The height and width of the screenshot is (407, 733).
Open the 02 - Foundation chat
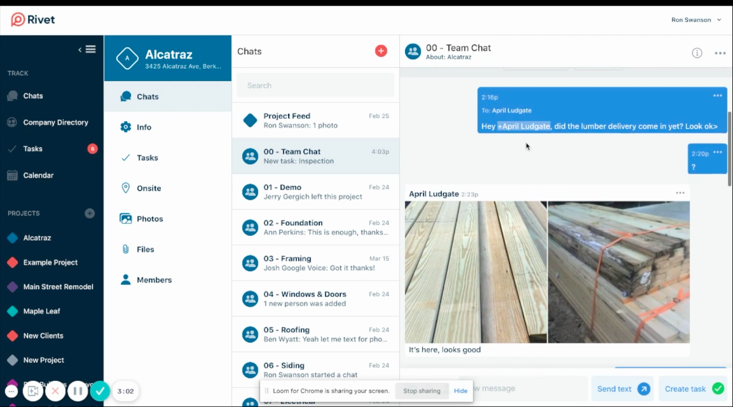[x=316, y=228]
